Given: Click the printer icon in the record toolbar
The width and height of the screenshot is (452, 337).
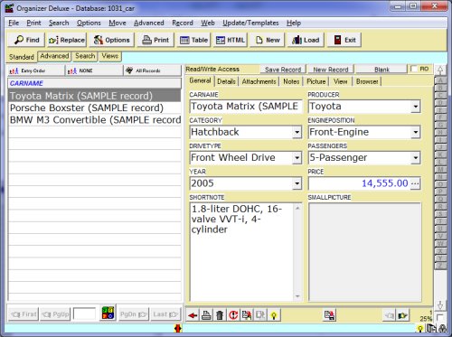Looking at the screenshot, I should point(206,315).
